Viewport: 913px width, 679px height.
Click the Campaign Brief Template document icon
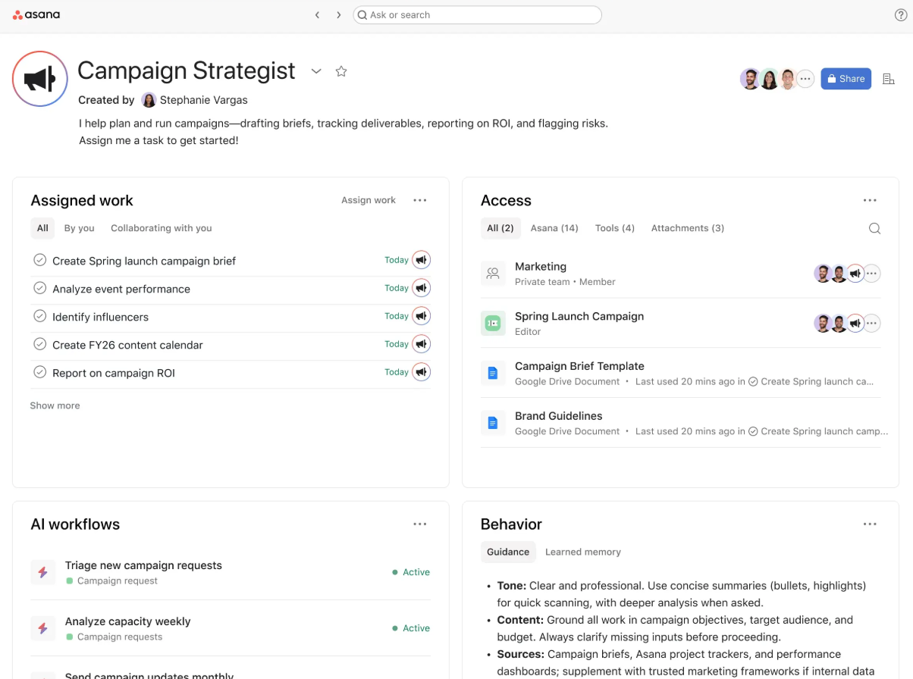tap(493, 372)
